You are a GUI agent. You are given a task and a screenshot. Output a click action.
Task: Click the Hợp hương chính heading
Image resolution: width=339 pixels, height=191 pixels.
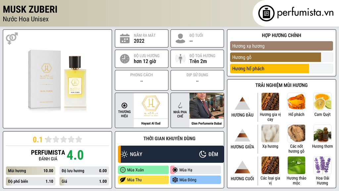[x=281, y=35]
